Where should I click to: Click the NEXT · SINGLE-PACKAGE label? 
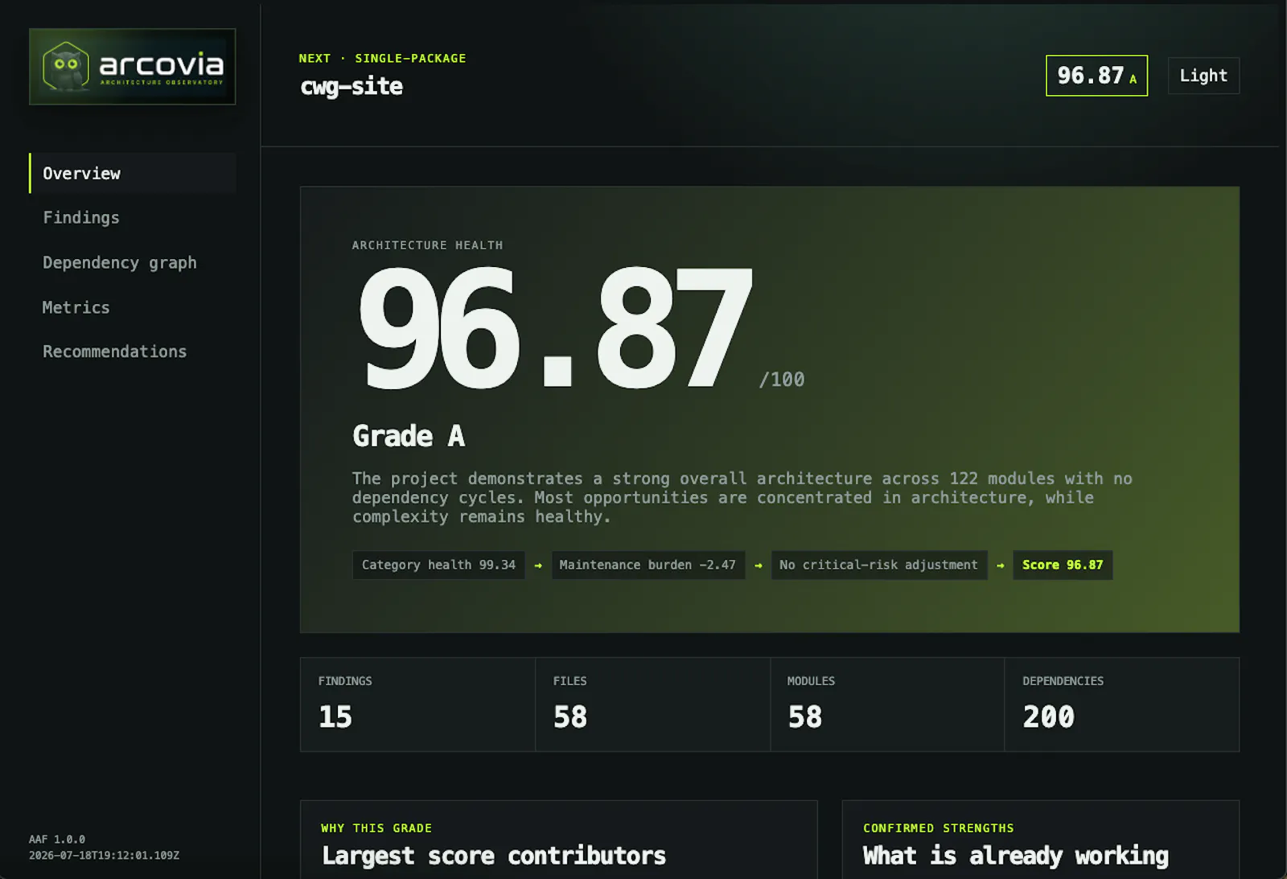[x=382, y=58]
